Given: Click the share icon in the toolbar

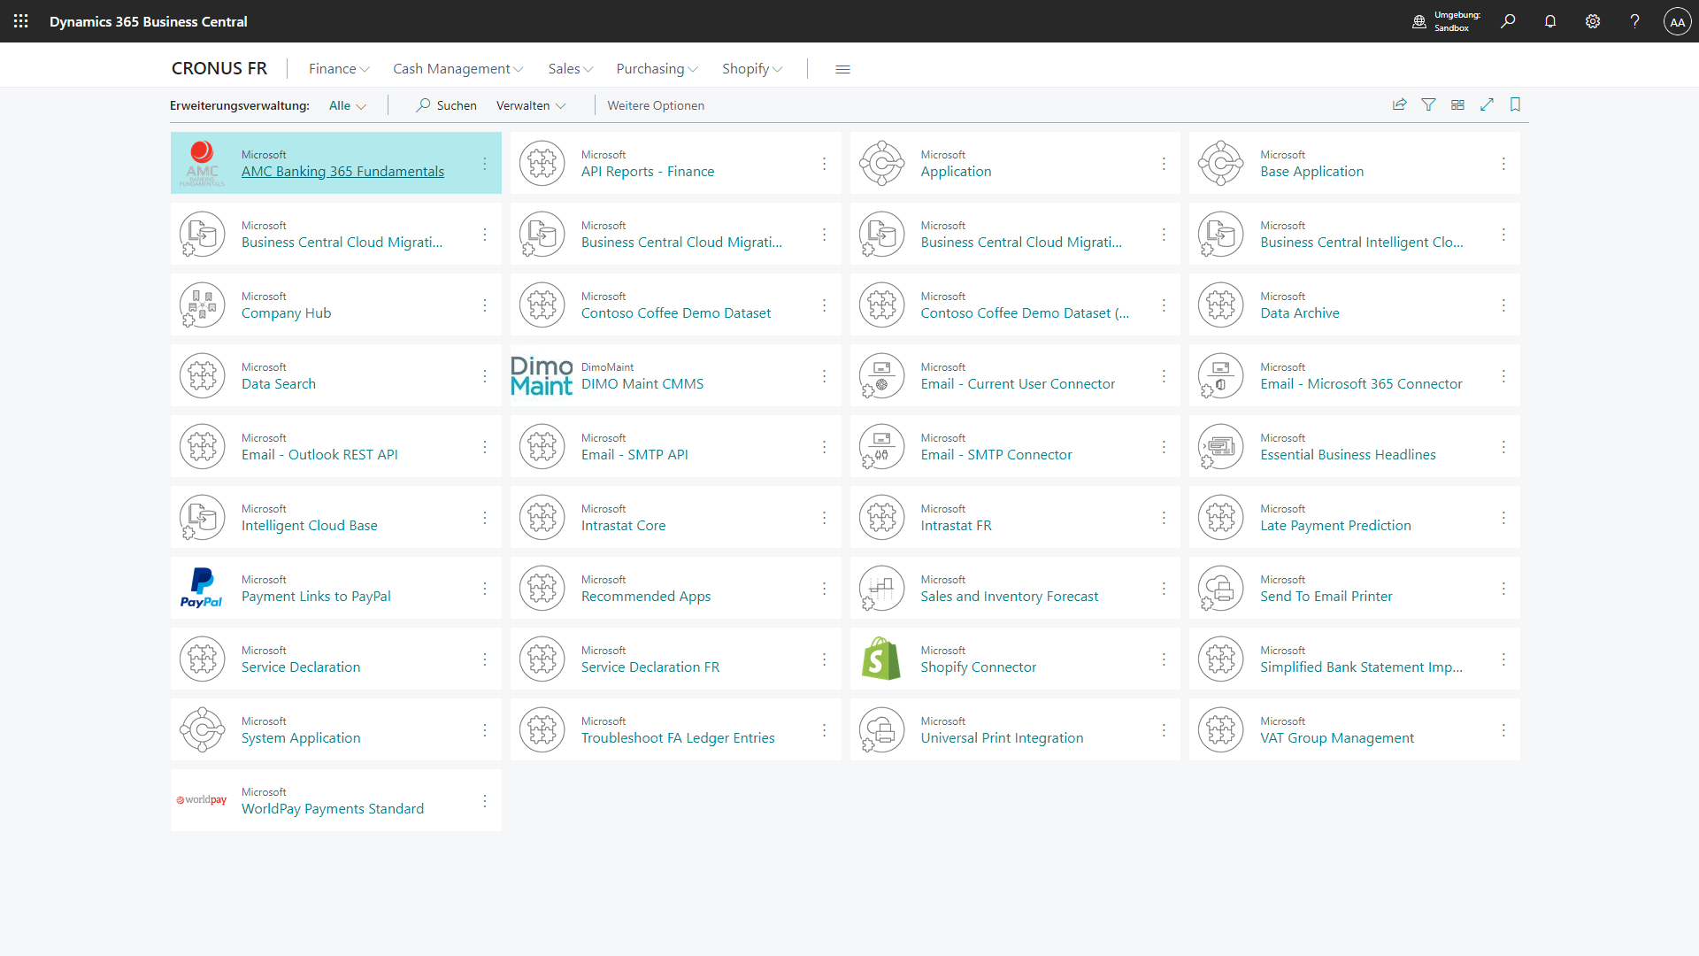Looking at the screenshot, I should (x=1400, y=104).
